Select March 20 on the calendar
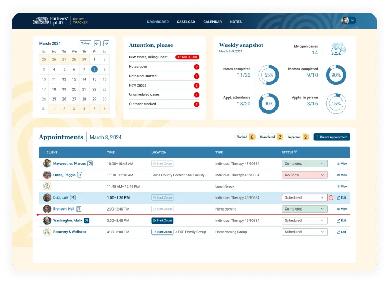Screen dimensions: 389x284 [x=74, y=89]
